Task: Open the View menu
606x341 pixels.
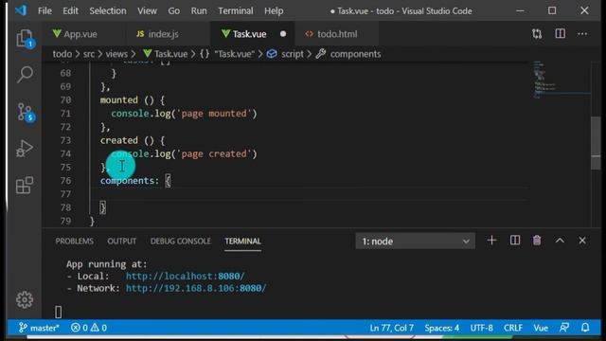Action: pyautogui.click(x=148, y=10)
